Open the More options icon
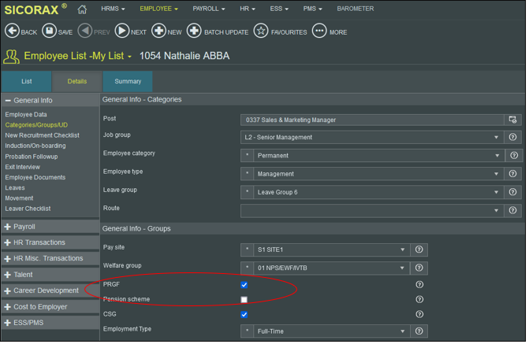This screenshot has width=529, height=344. click(319, 31)
